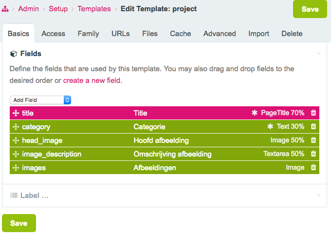Go to the Advanced tab
This screenshot has width=331, height=236.
pos(220,34)
